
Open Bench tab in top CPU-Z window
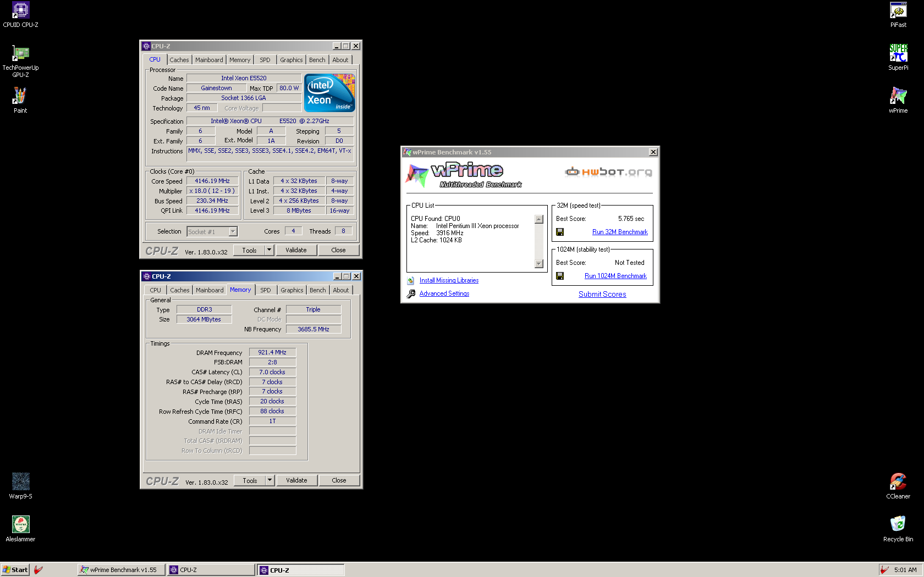pos(317,60)
